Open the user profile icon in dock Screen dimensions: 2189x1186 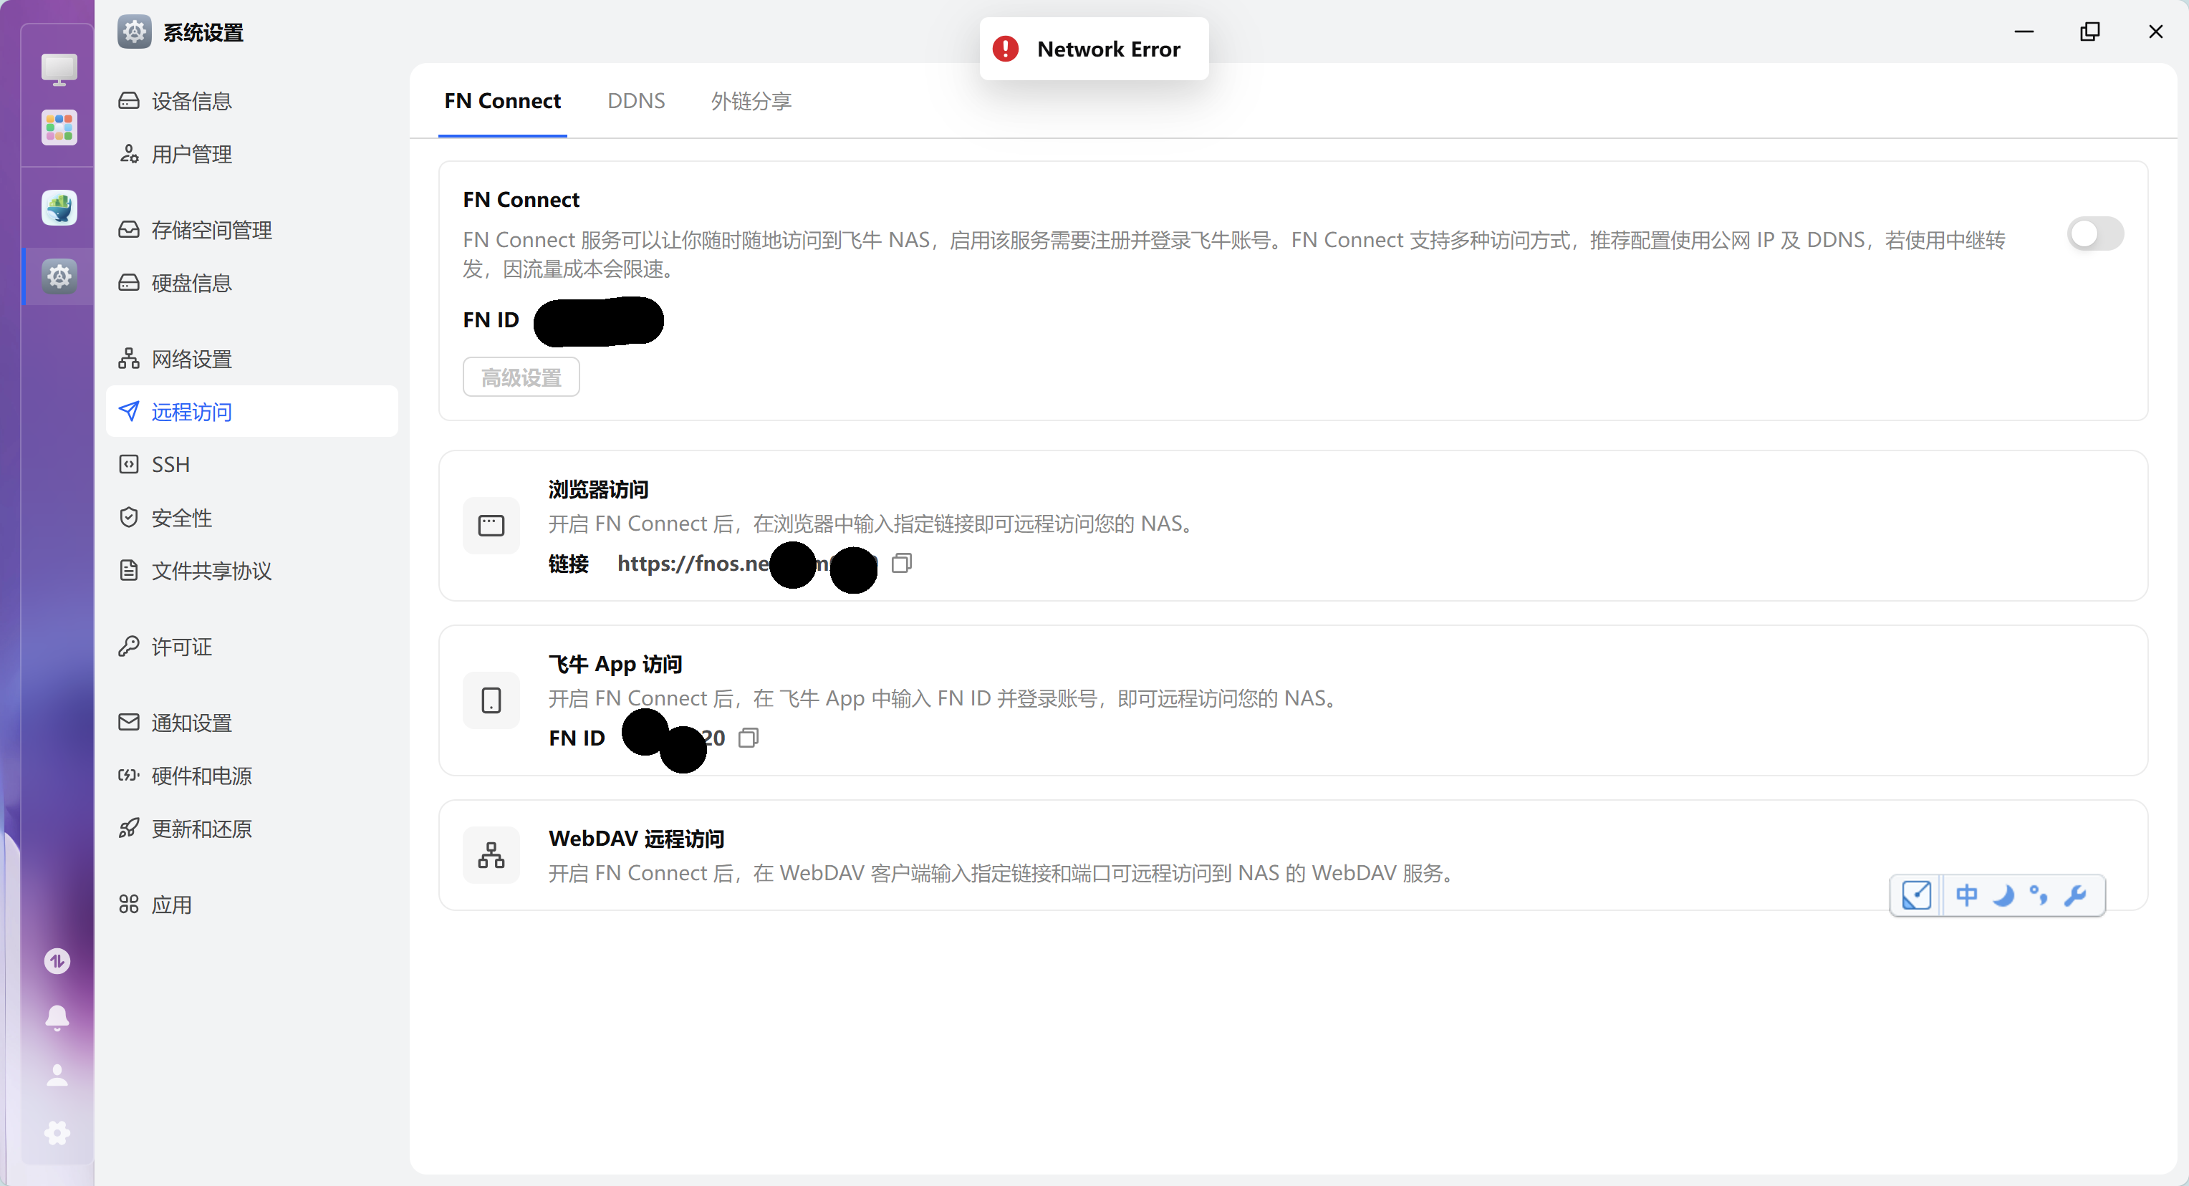[57, 1076]
